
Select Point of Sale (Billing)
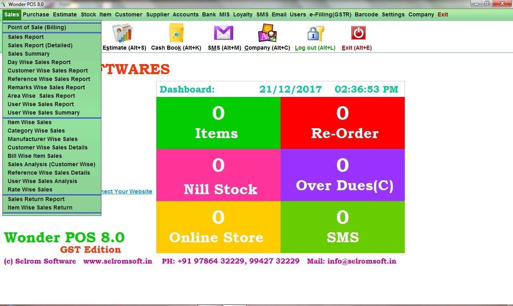(x=52, y=27)
